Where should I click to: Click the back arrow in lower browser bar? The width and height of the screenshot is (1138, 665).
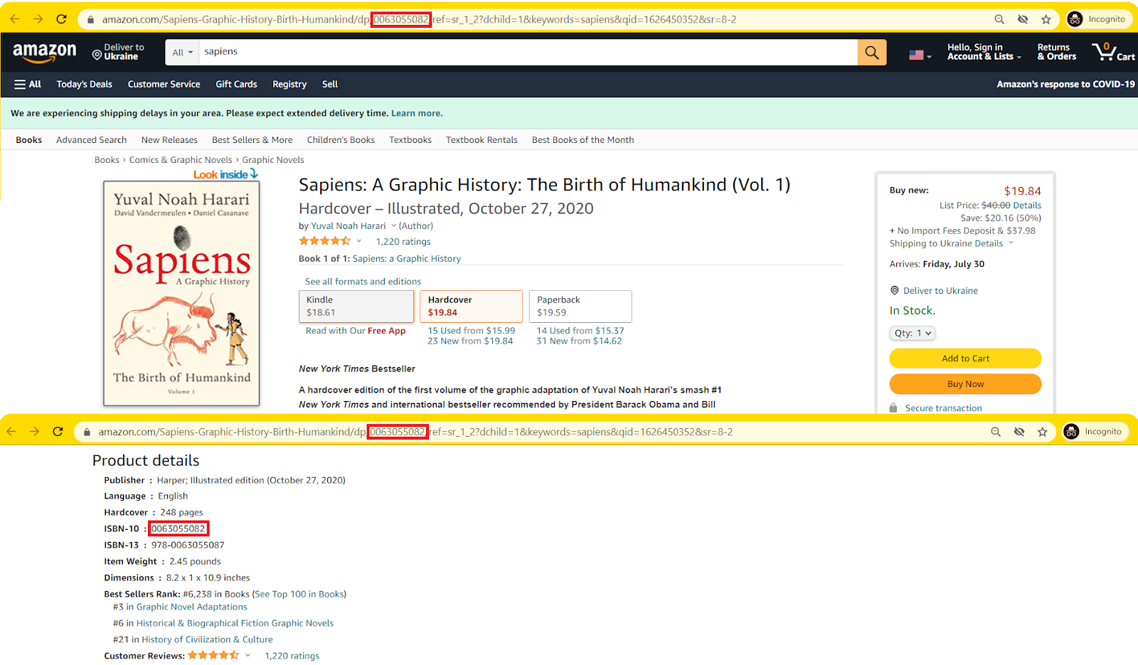11,432
